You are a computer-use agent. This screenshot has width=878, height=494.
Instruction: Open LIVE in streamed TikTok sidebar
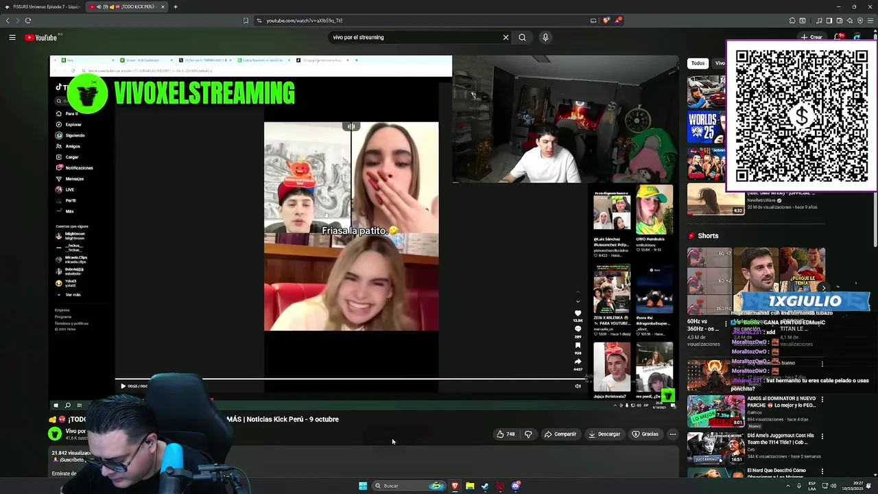(65, 189)
